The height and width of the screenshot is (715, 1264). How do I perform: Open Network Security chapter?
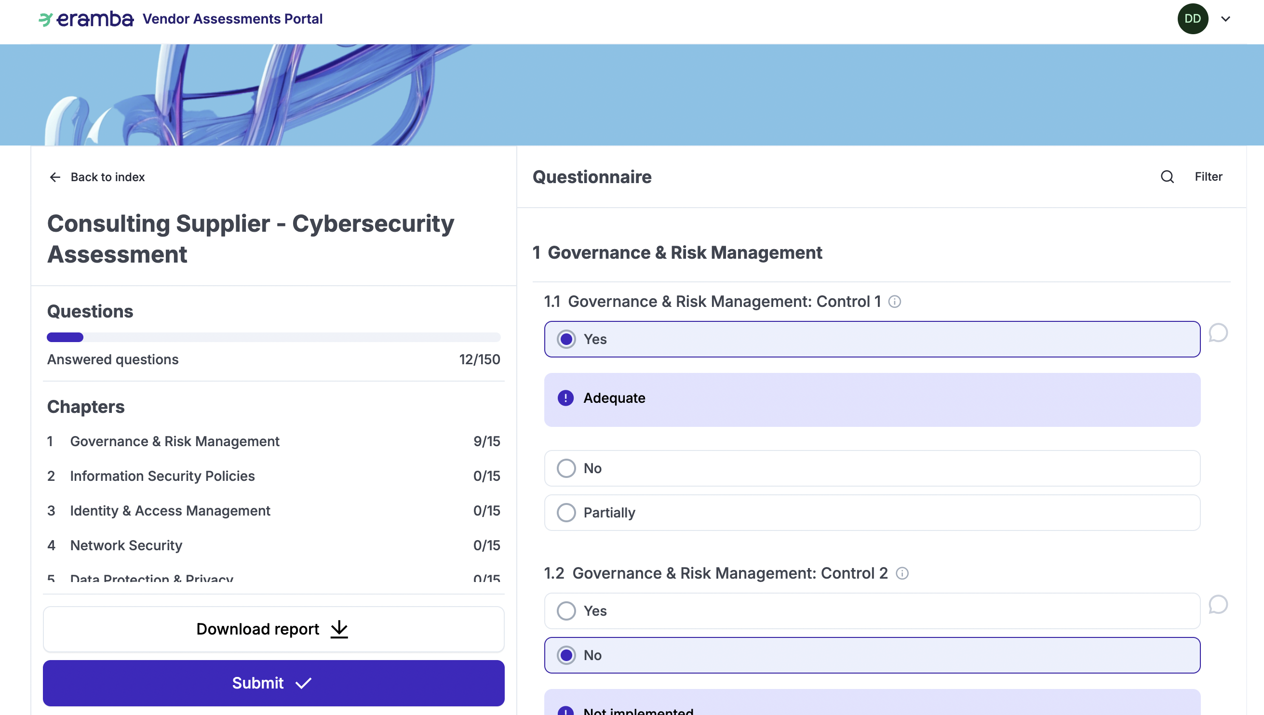coord(126,545)
